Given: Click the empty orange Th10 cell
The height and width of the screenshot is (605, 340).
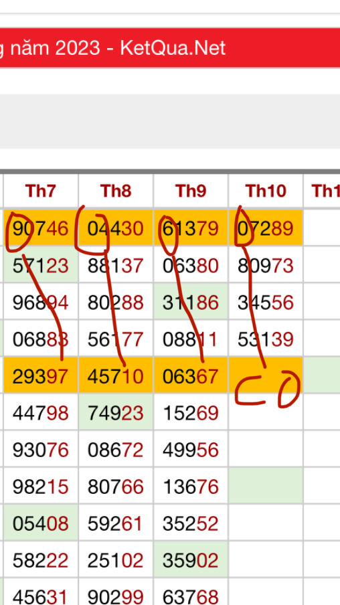Looking at the screenshot, I should (x=266, y=375).
